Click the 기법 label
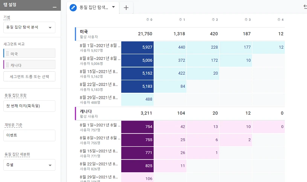Screen dimensions: 307x182 [7, 17]
